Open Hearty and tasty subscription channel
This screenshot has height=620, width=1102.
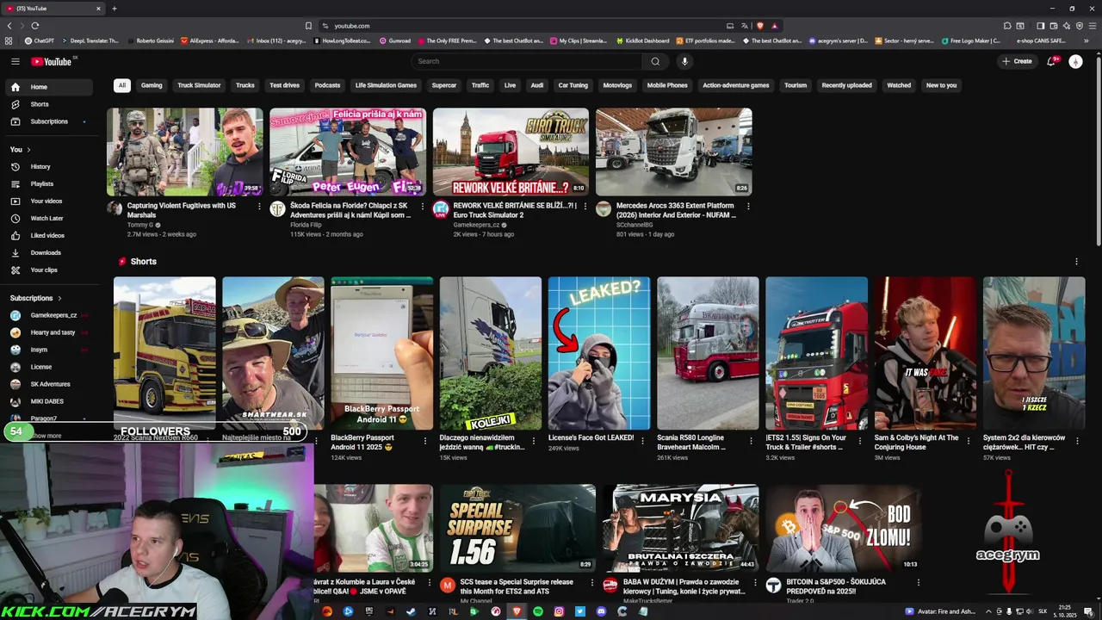pyautogui.click(x=48, y=332)
